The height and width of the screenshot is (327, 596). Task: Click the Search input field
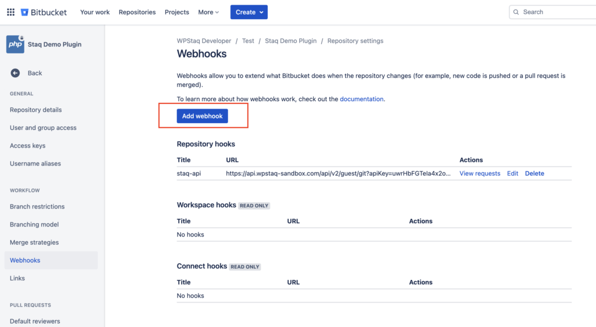pyautogui.click(x=553, y=12)
